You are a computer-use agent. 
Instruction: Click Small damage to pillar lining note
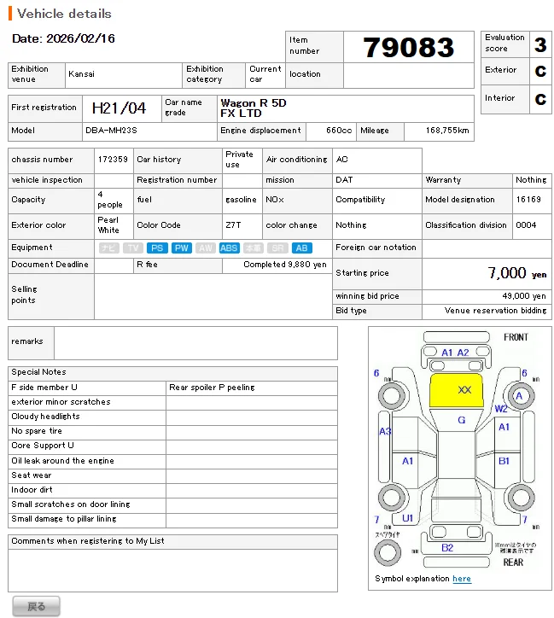click(x=64, y=519)
